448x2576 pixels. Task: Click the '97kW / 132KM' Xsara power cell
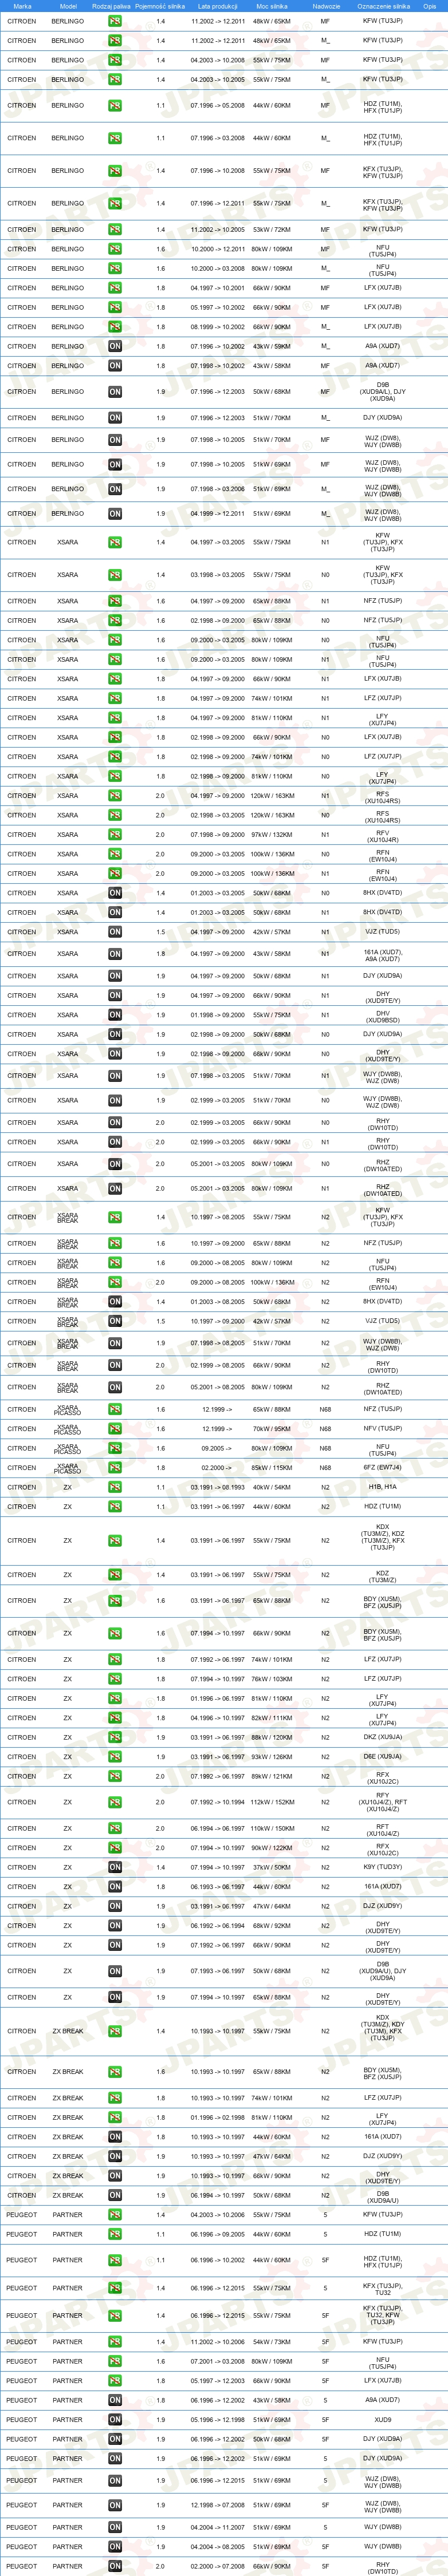[x=272, y=835]
